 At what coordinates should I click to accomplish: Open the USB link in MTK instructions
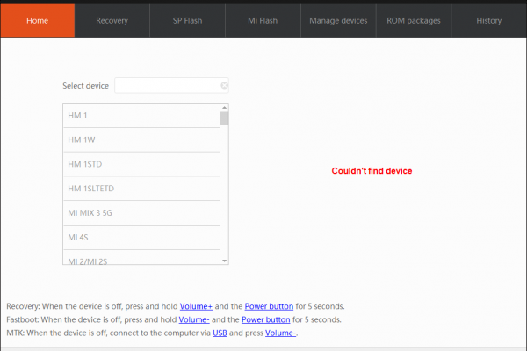(220, 333)
